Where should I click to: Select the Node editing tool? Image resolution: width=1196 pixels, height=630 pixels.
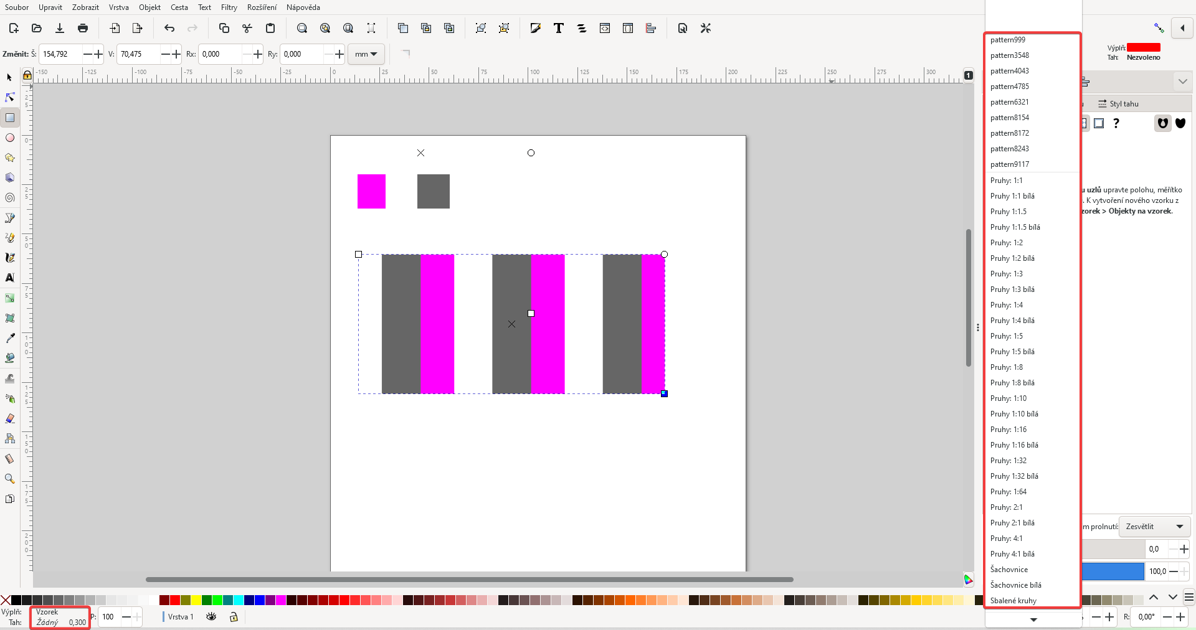click(x=9, y=98)
